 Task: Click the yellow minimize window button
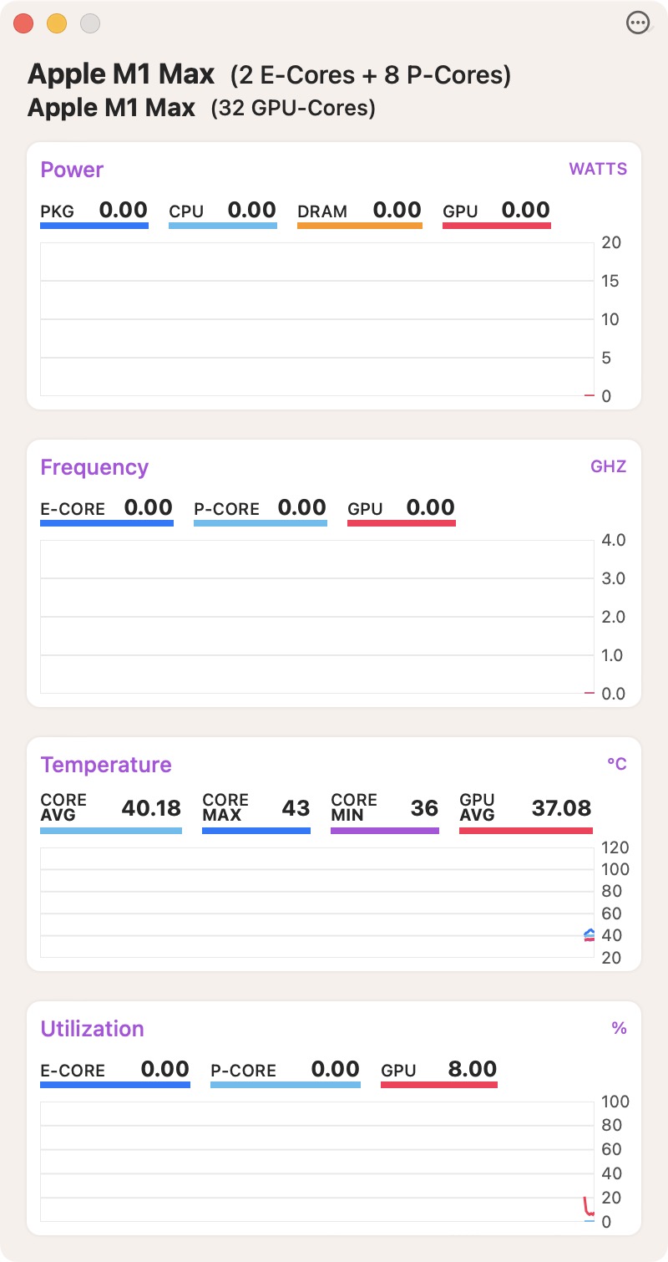(x=57, y=23)
